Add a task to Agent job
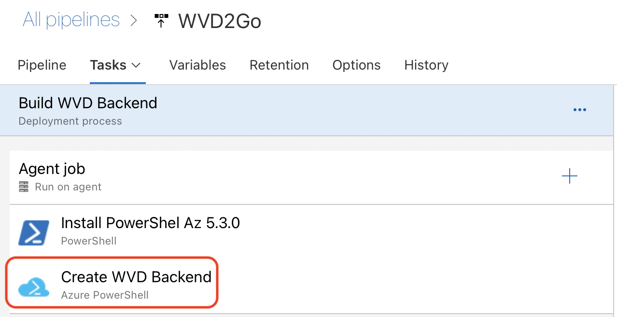 pos(570,176)
